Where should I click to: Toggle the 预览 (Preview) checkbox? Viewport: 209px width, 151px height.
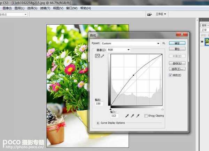tap(170, 75)
